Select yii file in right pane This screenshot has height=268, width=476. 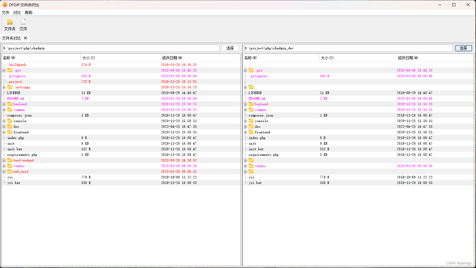click(251, 177)
